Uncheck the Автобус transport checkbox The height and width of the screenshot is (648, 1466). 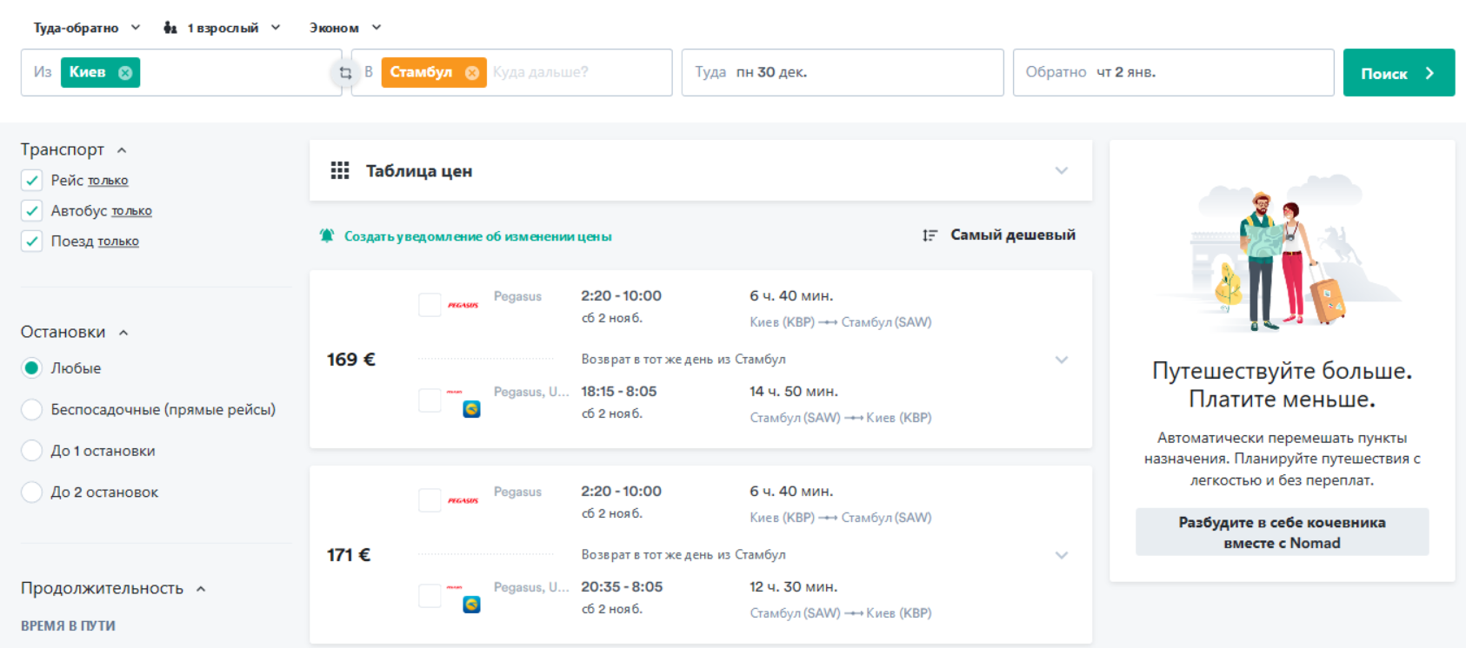pyautogui.click(x=32, y=211)
